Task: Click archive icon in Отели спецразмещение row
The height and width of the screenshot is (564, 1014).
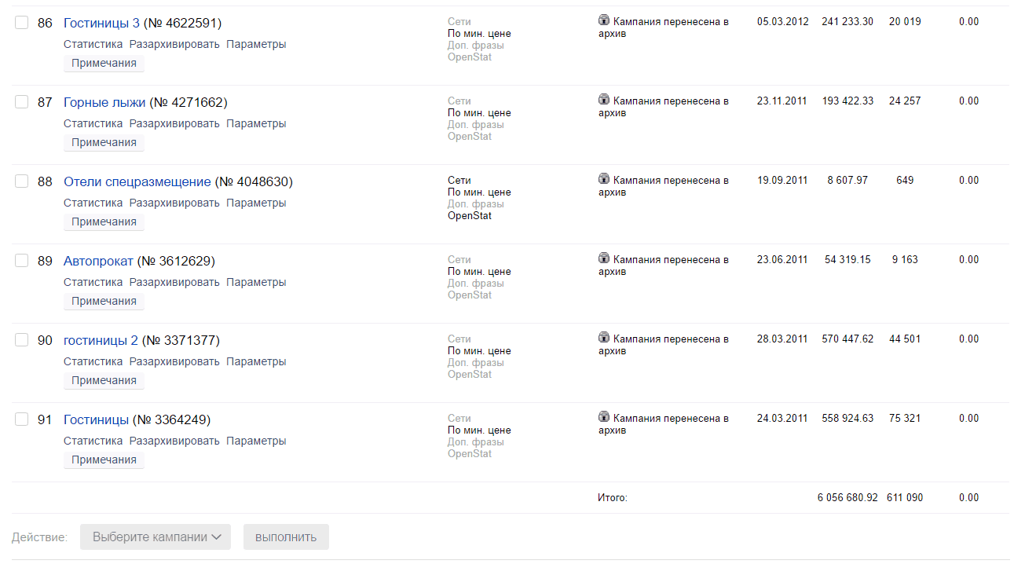Action: point(604,180)
